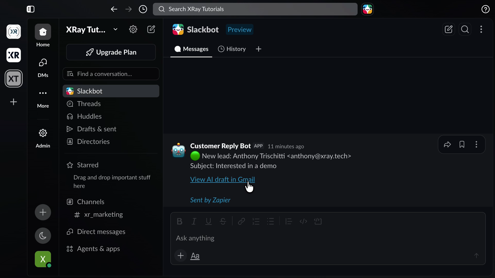Open conversation header more options

coord(481,29)
